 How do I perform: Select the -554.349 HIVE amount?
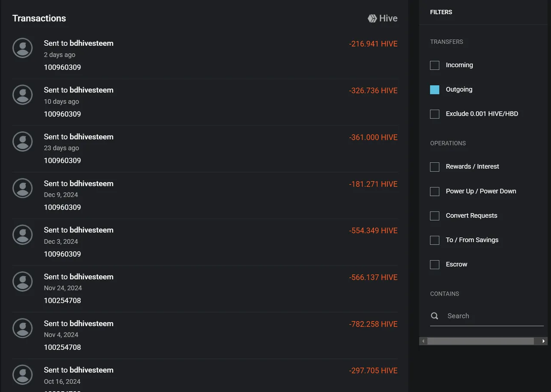point(373,231)
